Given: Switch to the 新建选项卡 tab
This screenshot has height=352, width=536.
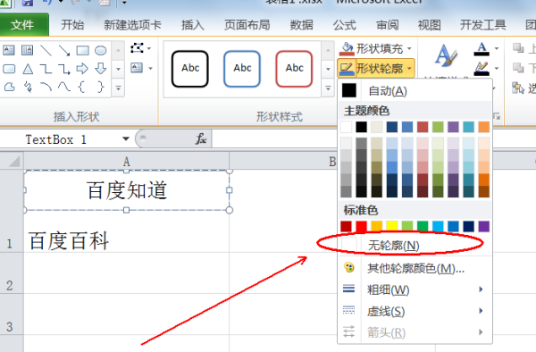Looking at the screenshot, I should click(132, 25).
